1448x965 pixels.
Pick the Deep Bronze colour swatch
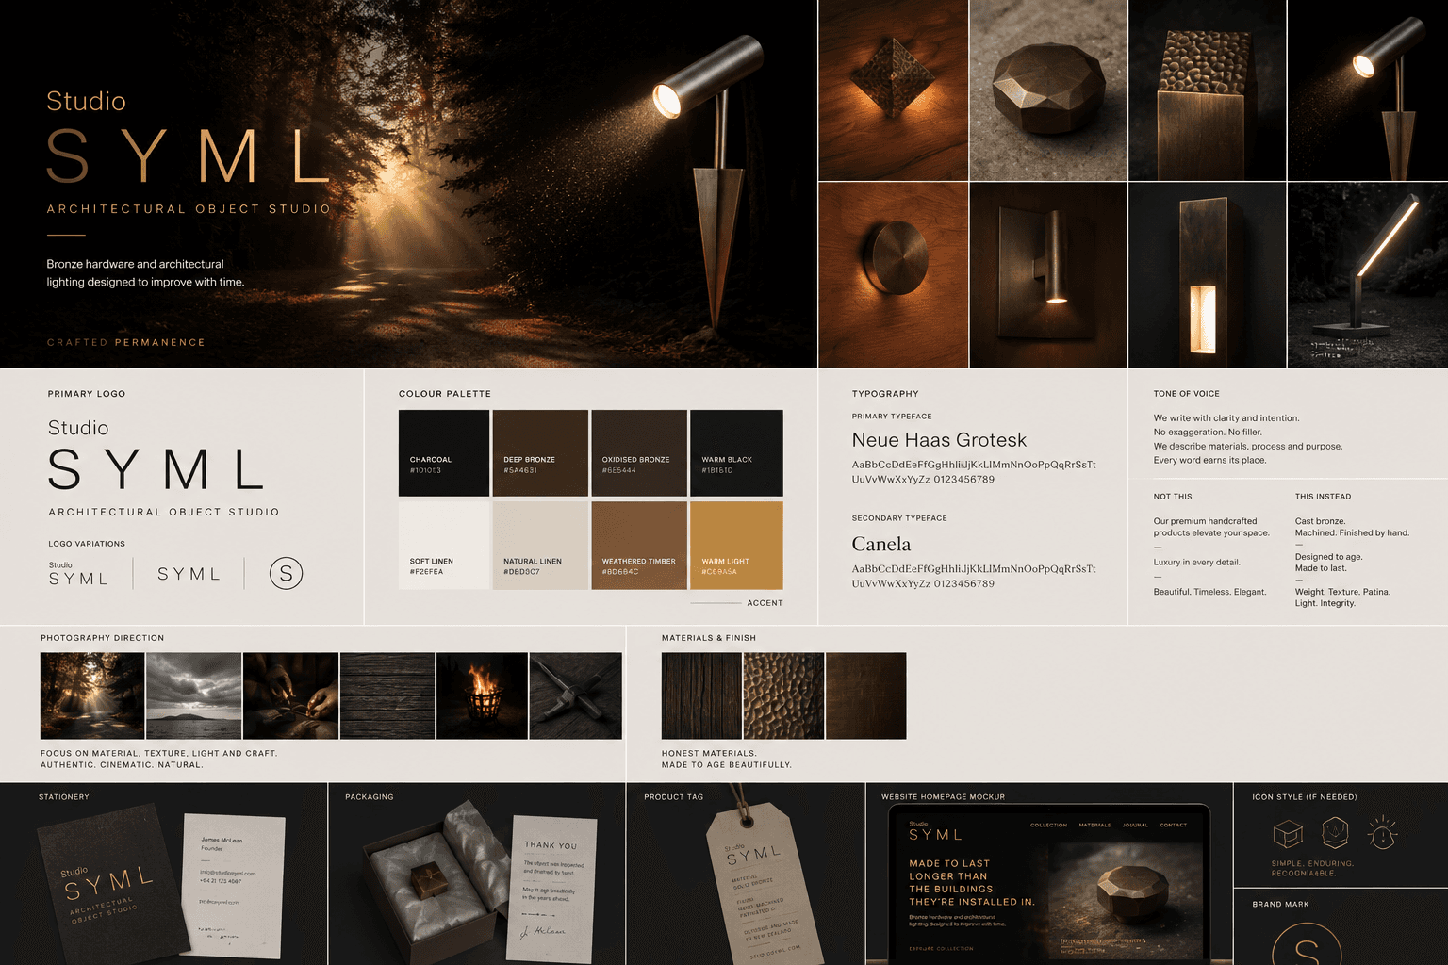[540, 453]
